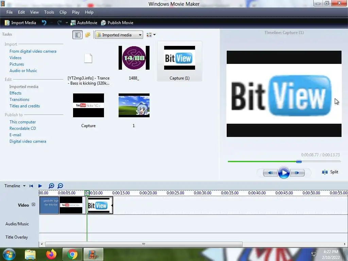Split the clip at current frame
This screenshot has width=348, height=261.
click(x=330, y=172)
